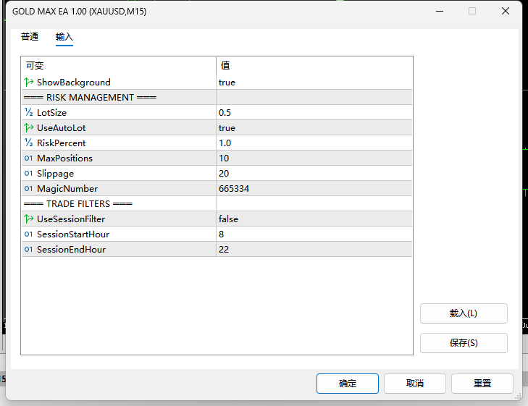
Task: Switch to the 普通 tab
Action: [x=30, y=37]
